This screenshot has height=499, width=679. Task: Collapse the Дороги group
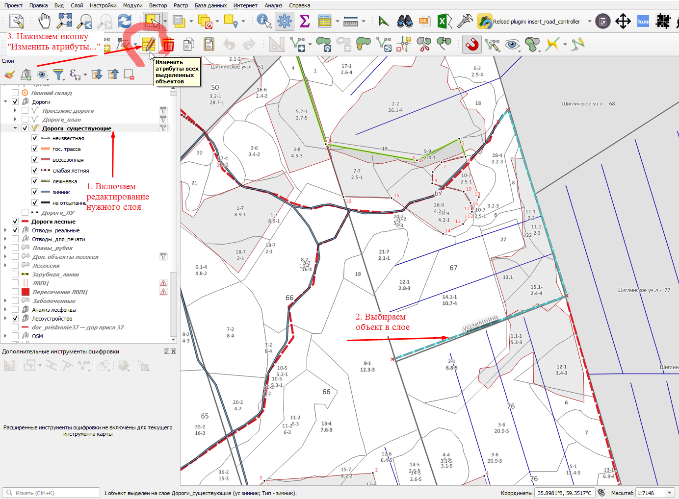(x=5, y=101)
